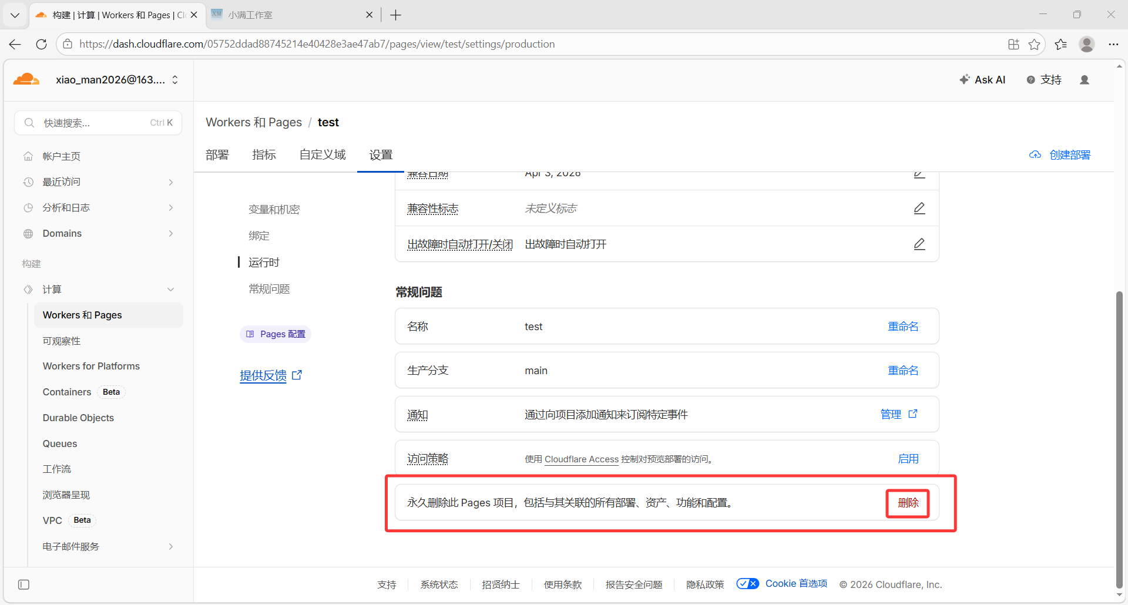Open Ask AI sparkle button
Image resolution: width=1128 pixels, height=605 pixels.
pos(982,80)
